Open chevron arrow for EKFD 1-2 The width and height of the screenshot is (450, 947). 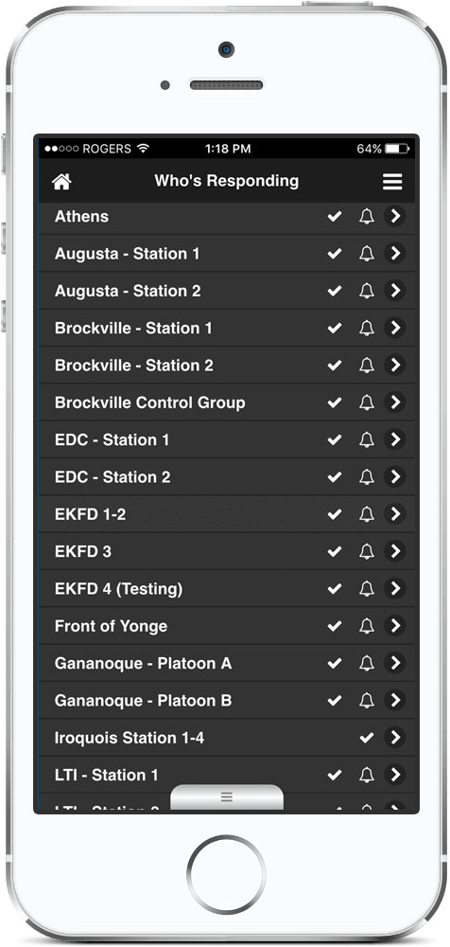394,514
